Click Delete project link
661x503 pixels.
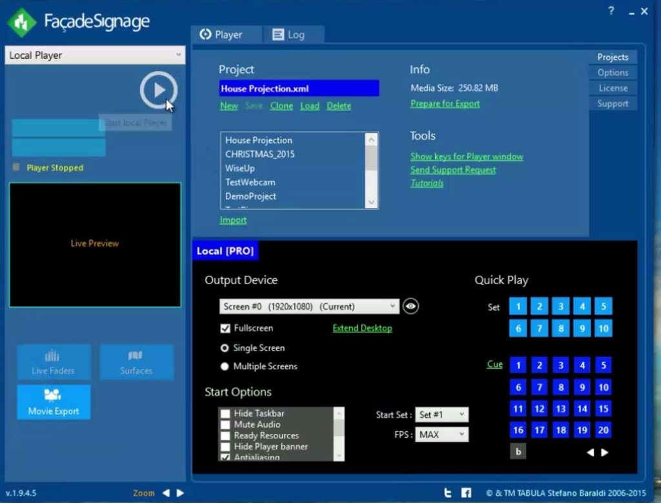338,106
